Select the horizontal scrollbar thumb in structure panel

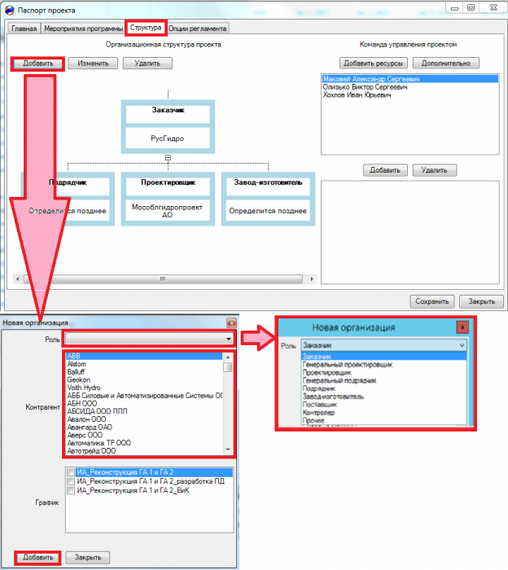[x=163, y=279]
